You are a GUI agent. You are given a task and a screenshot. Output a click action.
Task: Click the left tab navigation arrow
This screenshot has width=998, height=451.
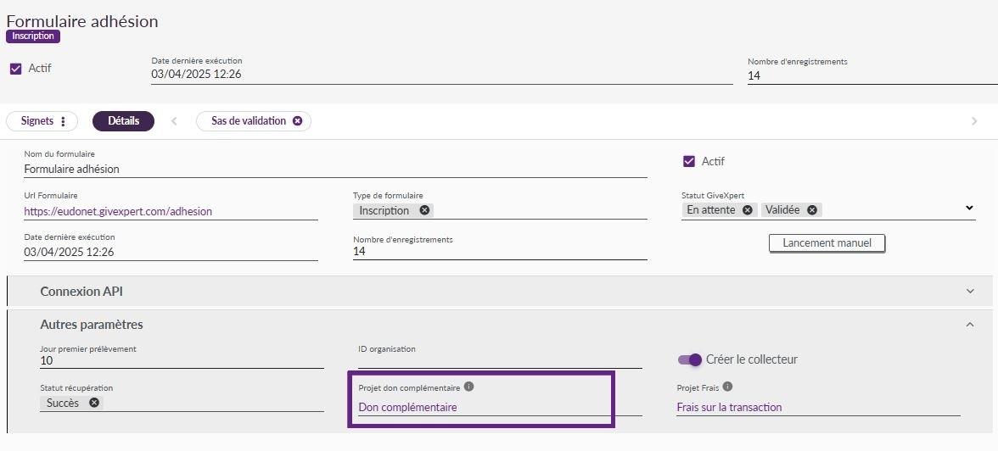175,121
